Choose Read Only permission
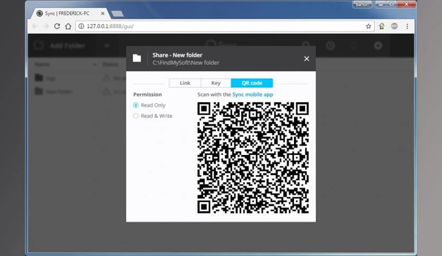442x256 pixels. [150, 105]
